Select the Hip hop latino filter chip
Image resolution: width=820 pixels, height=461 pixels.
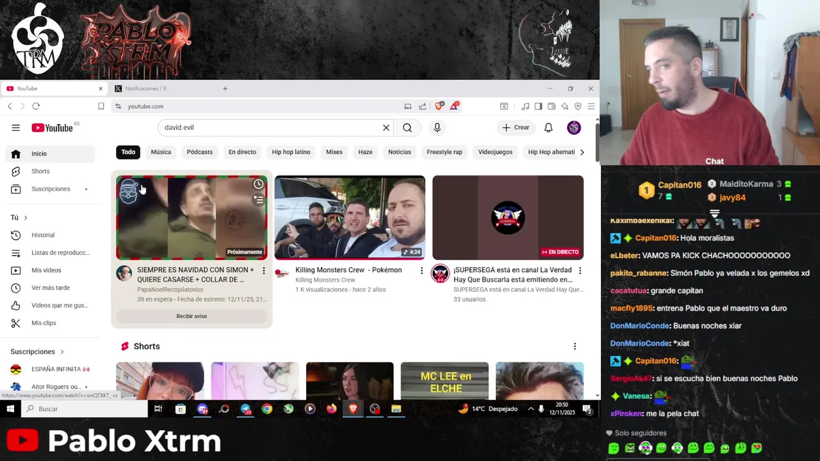[x=291, y=152]
